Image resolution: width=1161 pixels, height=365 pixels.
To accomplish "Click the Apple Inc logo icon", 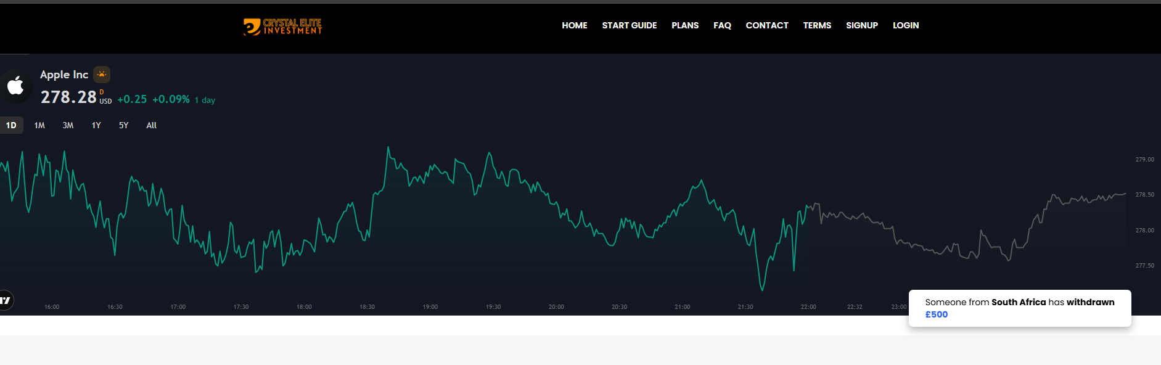I will pos(15,86).
